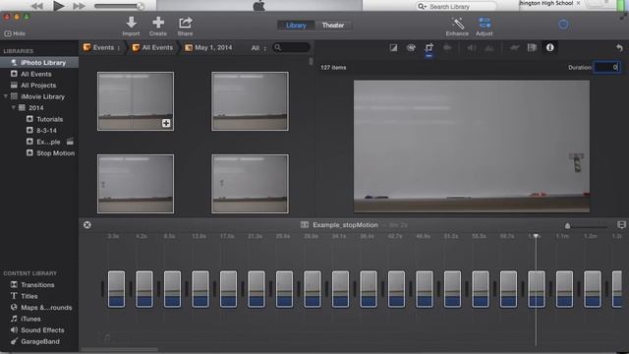This screenshot has height=354, width=629.
Task: Click the event browser vertical scrollbar
Action: (x=311, y=61)
